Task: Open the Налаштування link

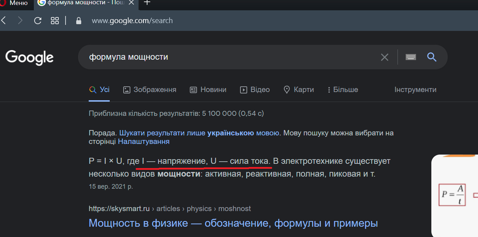Action: 144,141
